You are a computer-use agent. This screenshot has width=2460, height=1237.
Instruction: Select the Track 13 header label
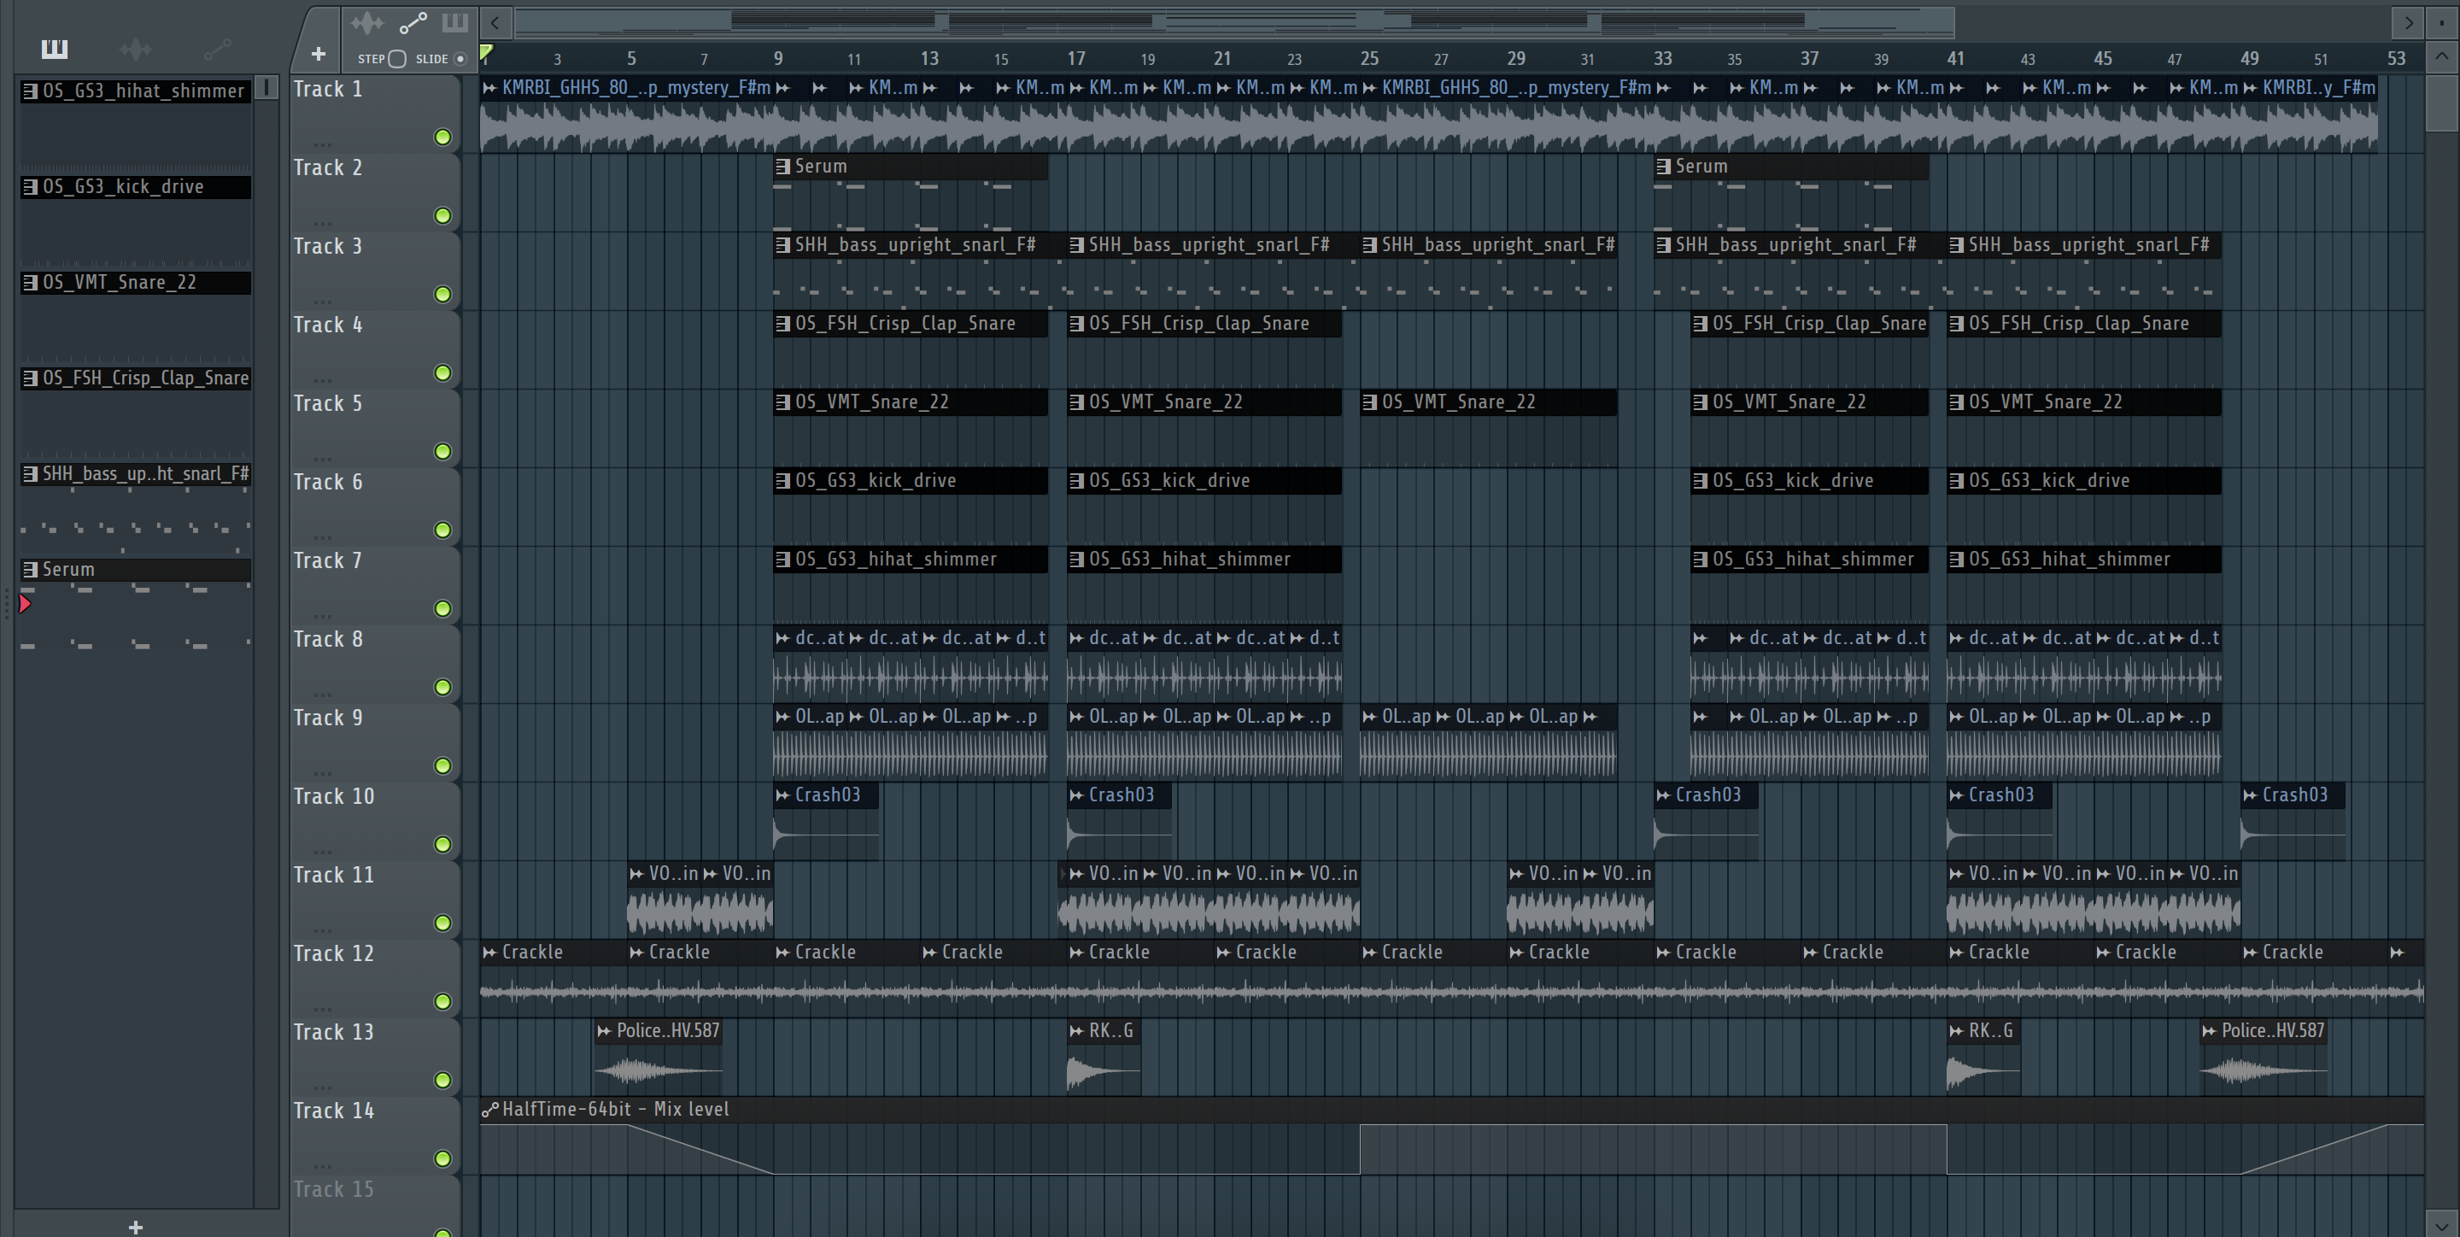pyautogui.click(x=333, y=1033)
